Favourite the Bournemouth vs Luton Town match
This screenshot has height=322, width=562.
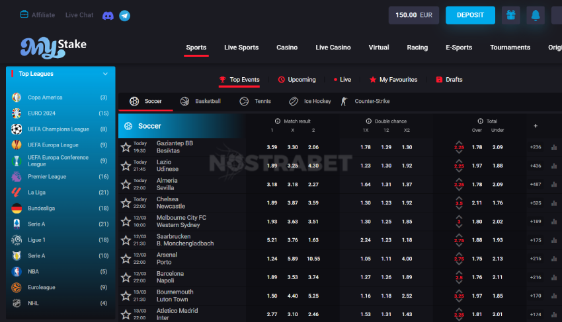coord(126,296)
